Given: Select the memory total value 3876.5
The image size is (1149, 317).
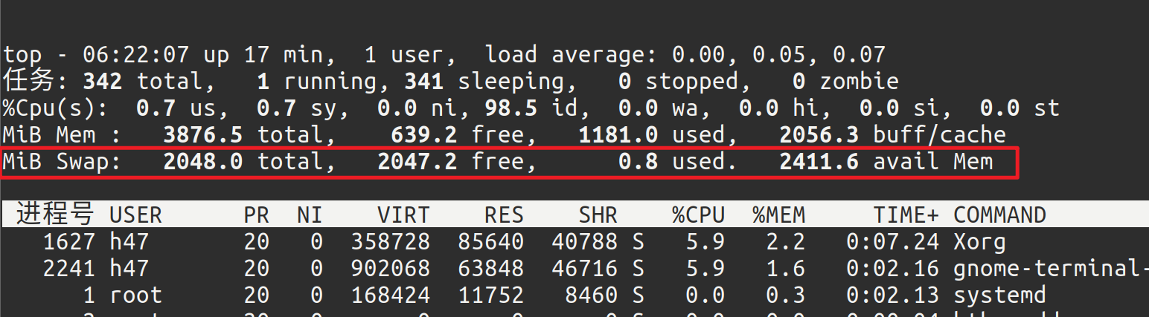Looking at the screenshot, I should (x=203, y=135).
